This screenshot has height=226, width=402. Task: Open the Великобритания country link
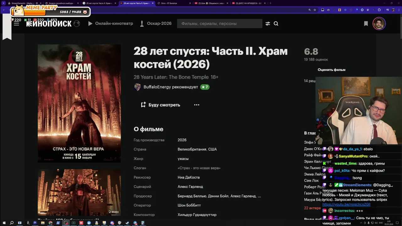tap(192, 149)
